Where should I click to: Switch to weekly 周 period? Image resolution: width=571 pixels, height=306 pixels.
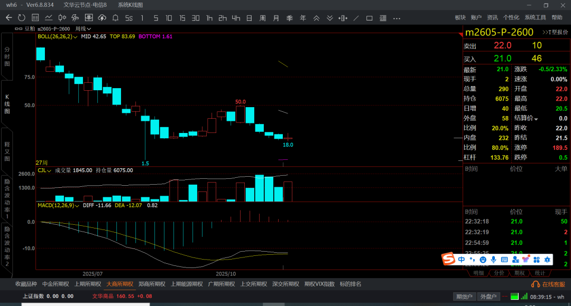pyautogui.click(x=263, y=18)
